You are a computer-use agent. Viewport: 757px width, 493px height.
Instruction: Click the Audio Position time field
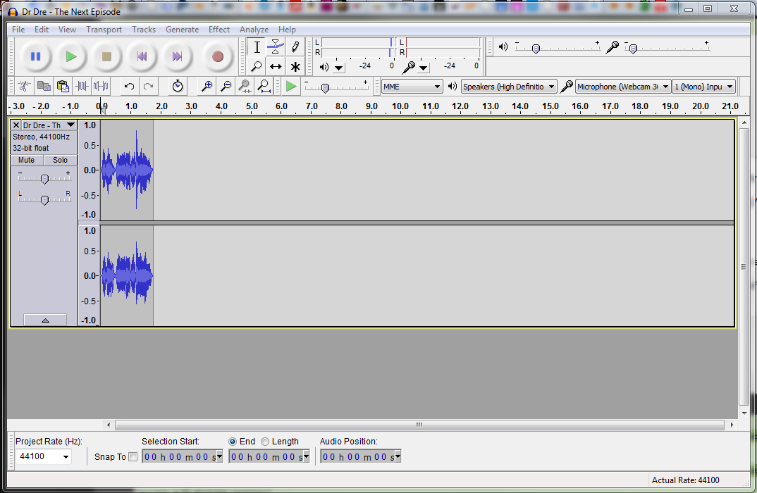click(361, 456)
